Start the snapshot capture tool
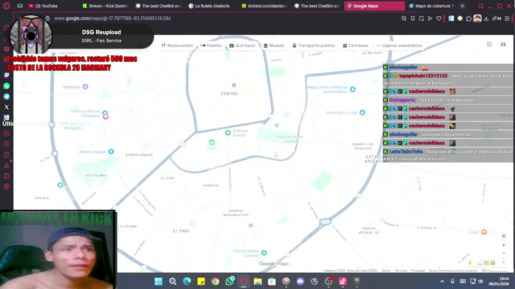 (421, 18)
